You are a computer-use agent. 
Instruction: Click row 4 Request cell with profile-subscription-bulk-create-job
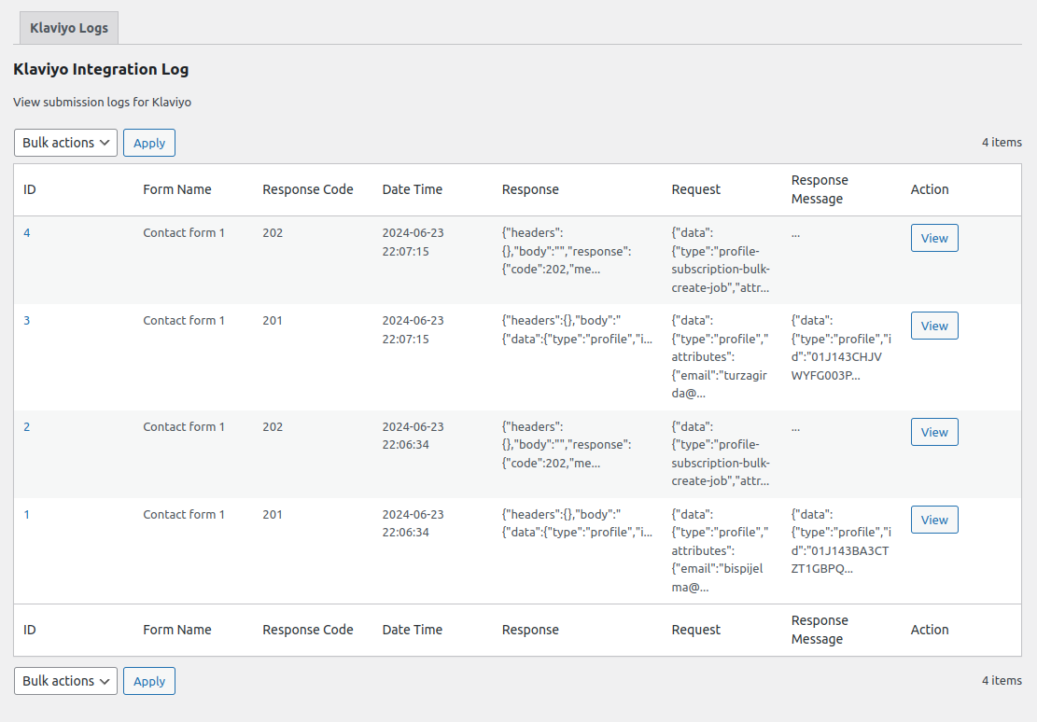pos(721,260)
